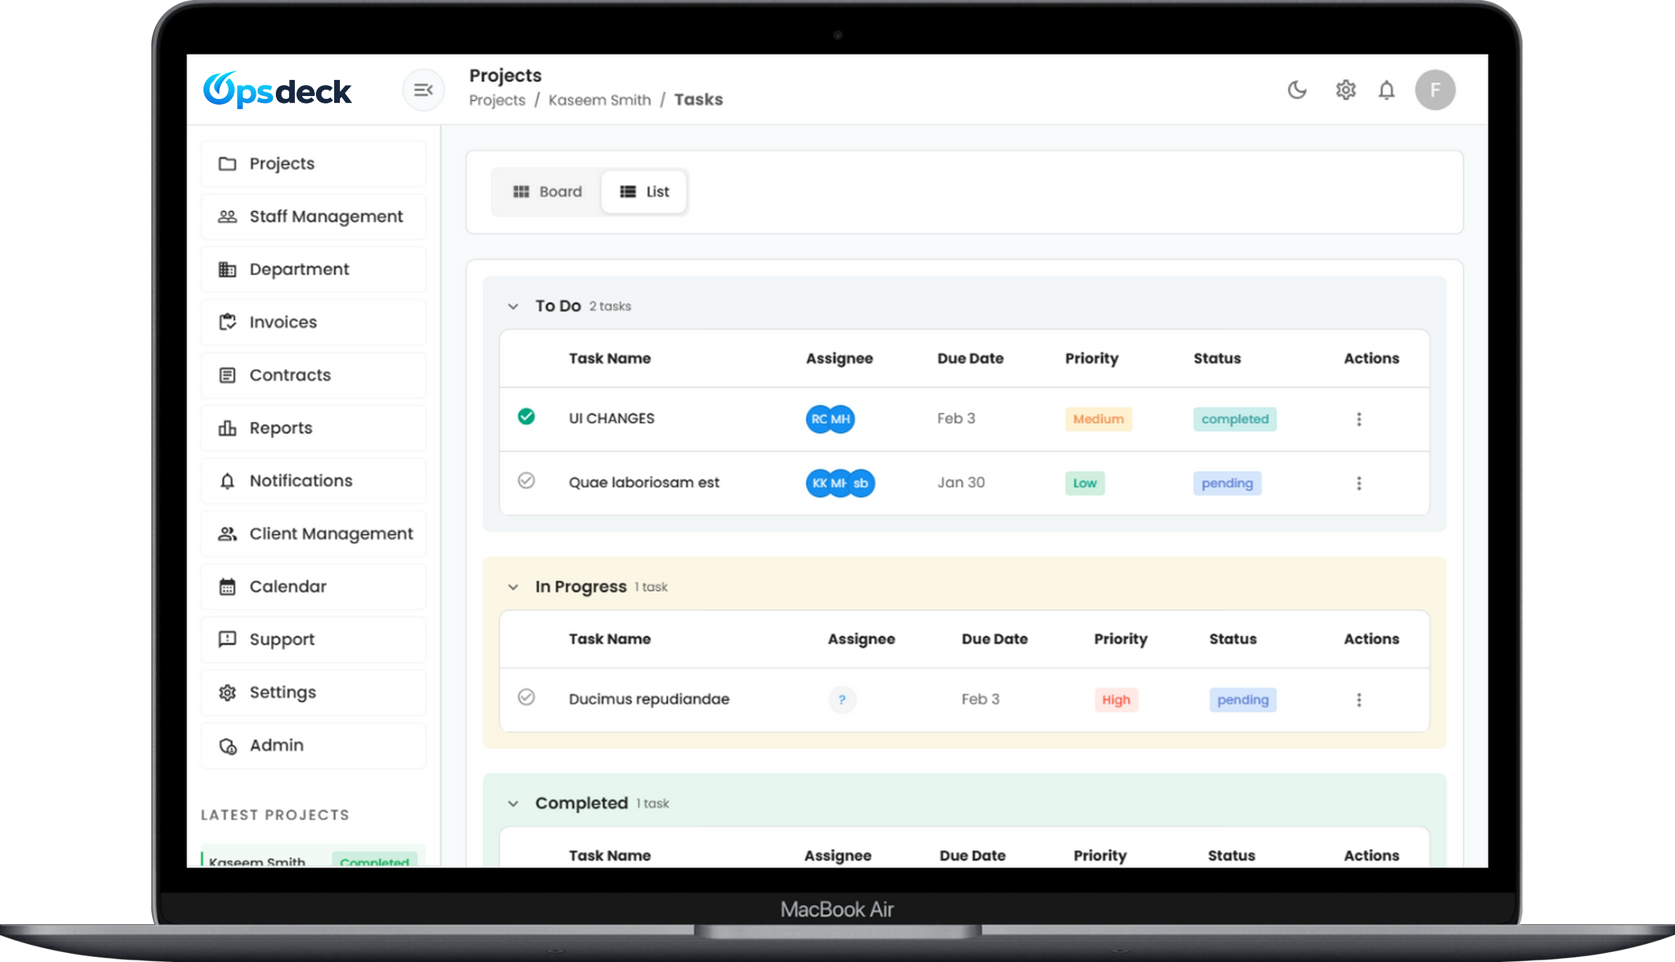The height and width of the screenshot is (962, 1675).
Task: Collapse the Completed section chevron
Action: click(513, 804)
